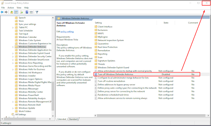
Task: Open the Network Inspection System folder
Action: pos(111,40)
